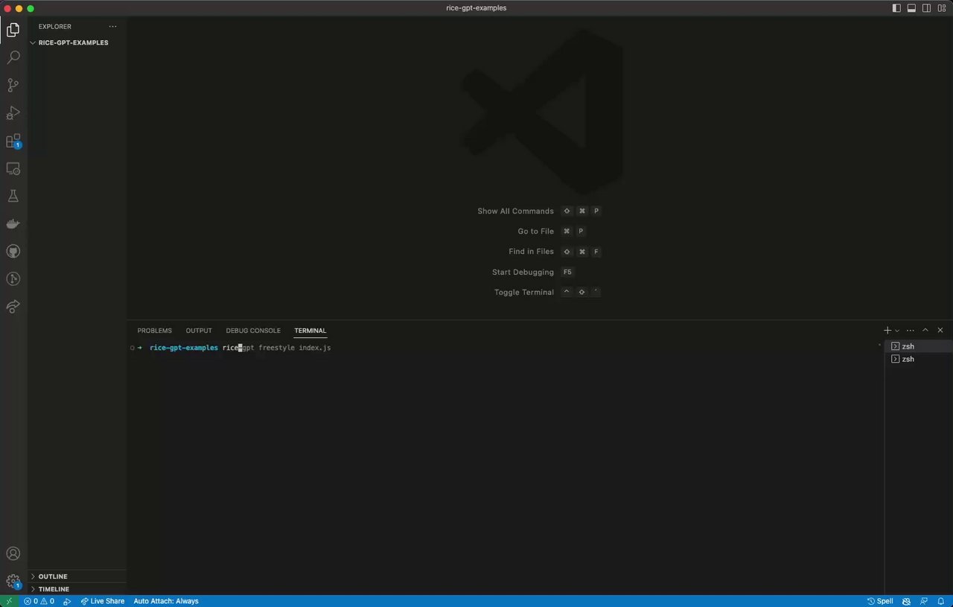Image resolution: width=953 pixels, height=607 pixels.
Task: Open errors and warnings count in status bar
Action: pos(39,601)
